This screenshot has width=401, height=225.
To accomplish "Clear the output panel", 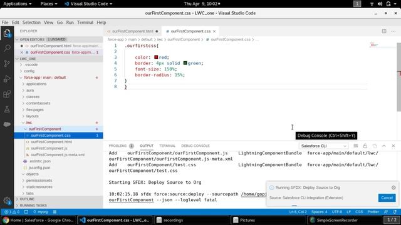I will pos(356,146).
